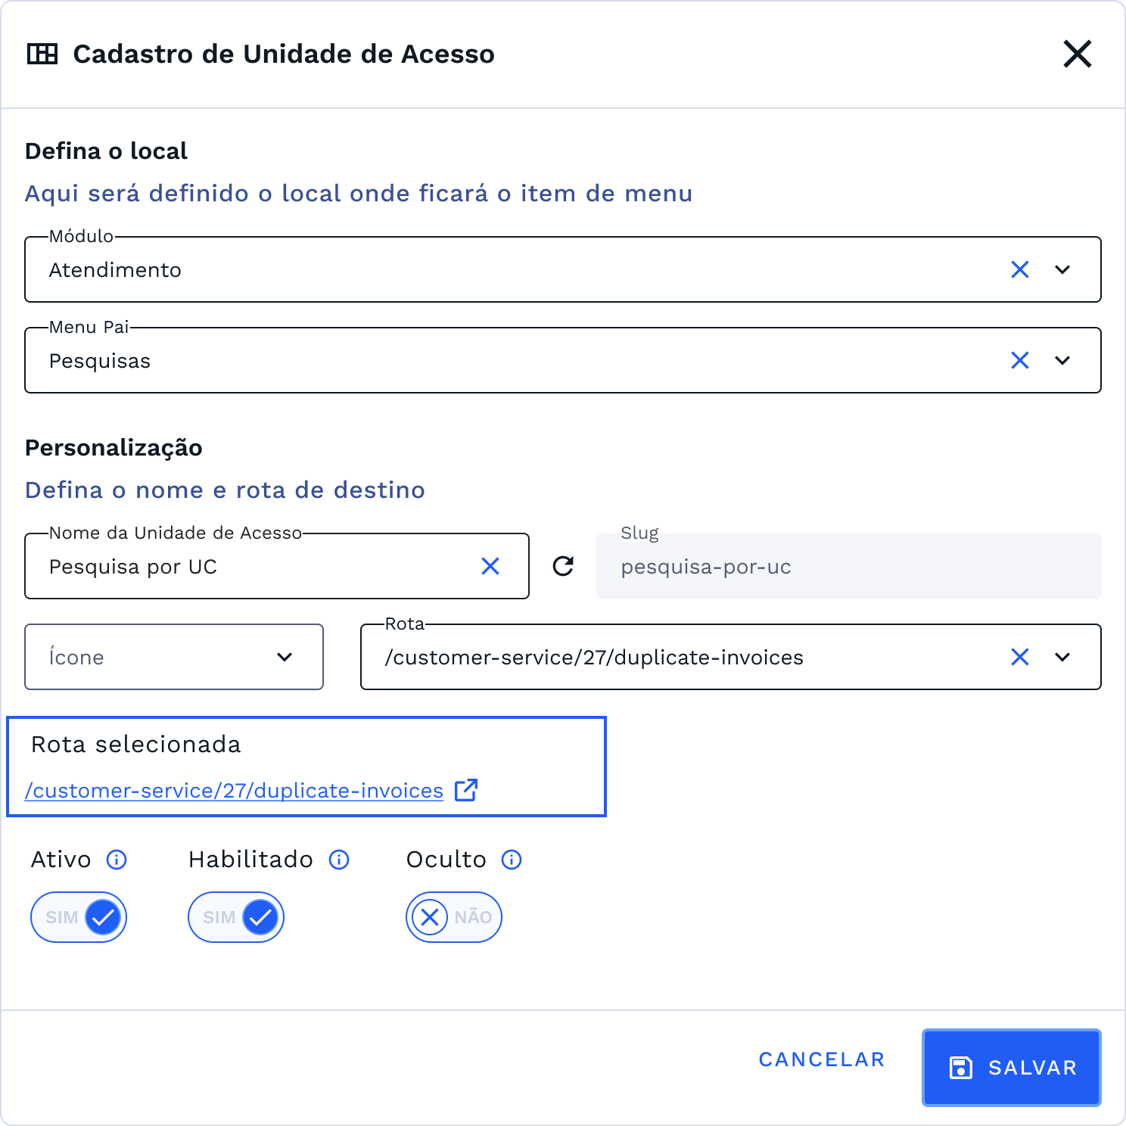The image size is (1126, 1126).
Task: Open the Ícone selector
Action: click(173, 657)
